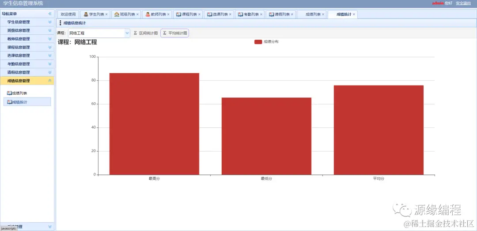This screenshot has width=477, height=231.
Task: Click the 最低分 bar in the chart
Action: pos(266,136)
